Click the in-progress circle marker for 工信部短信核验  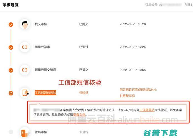click(x=11, y=93)
